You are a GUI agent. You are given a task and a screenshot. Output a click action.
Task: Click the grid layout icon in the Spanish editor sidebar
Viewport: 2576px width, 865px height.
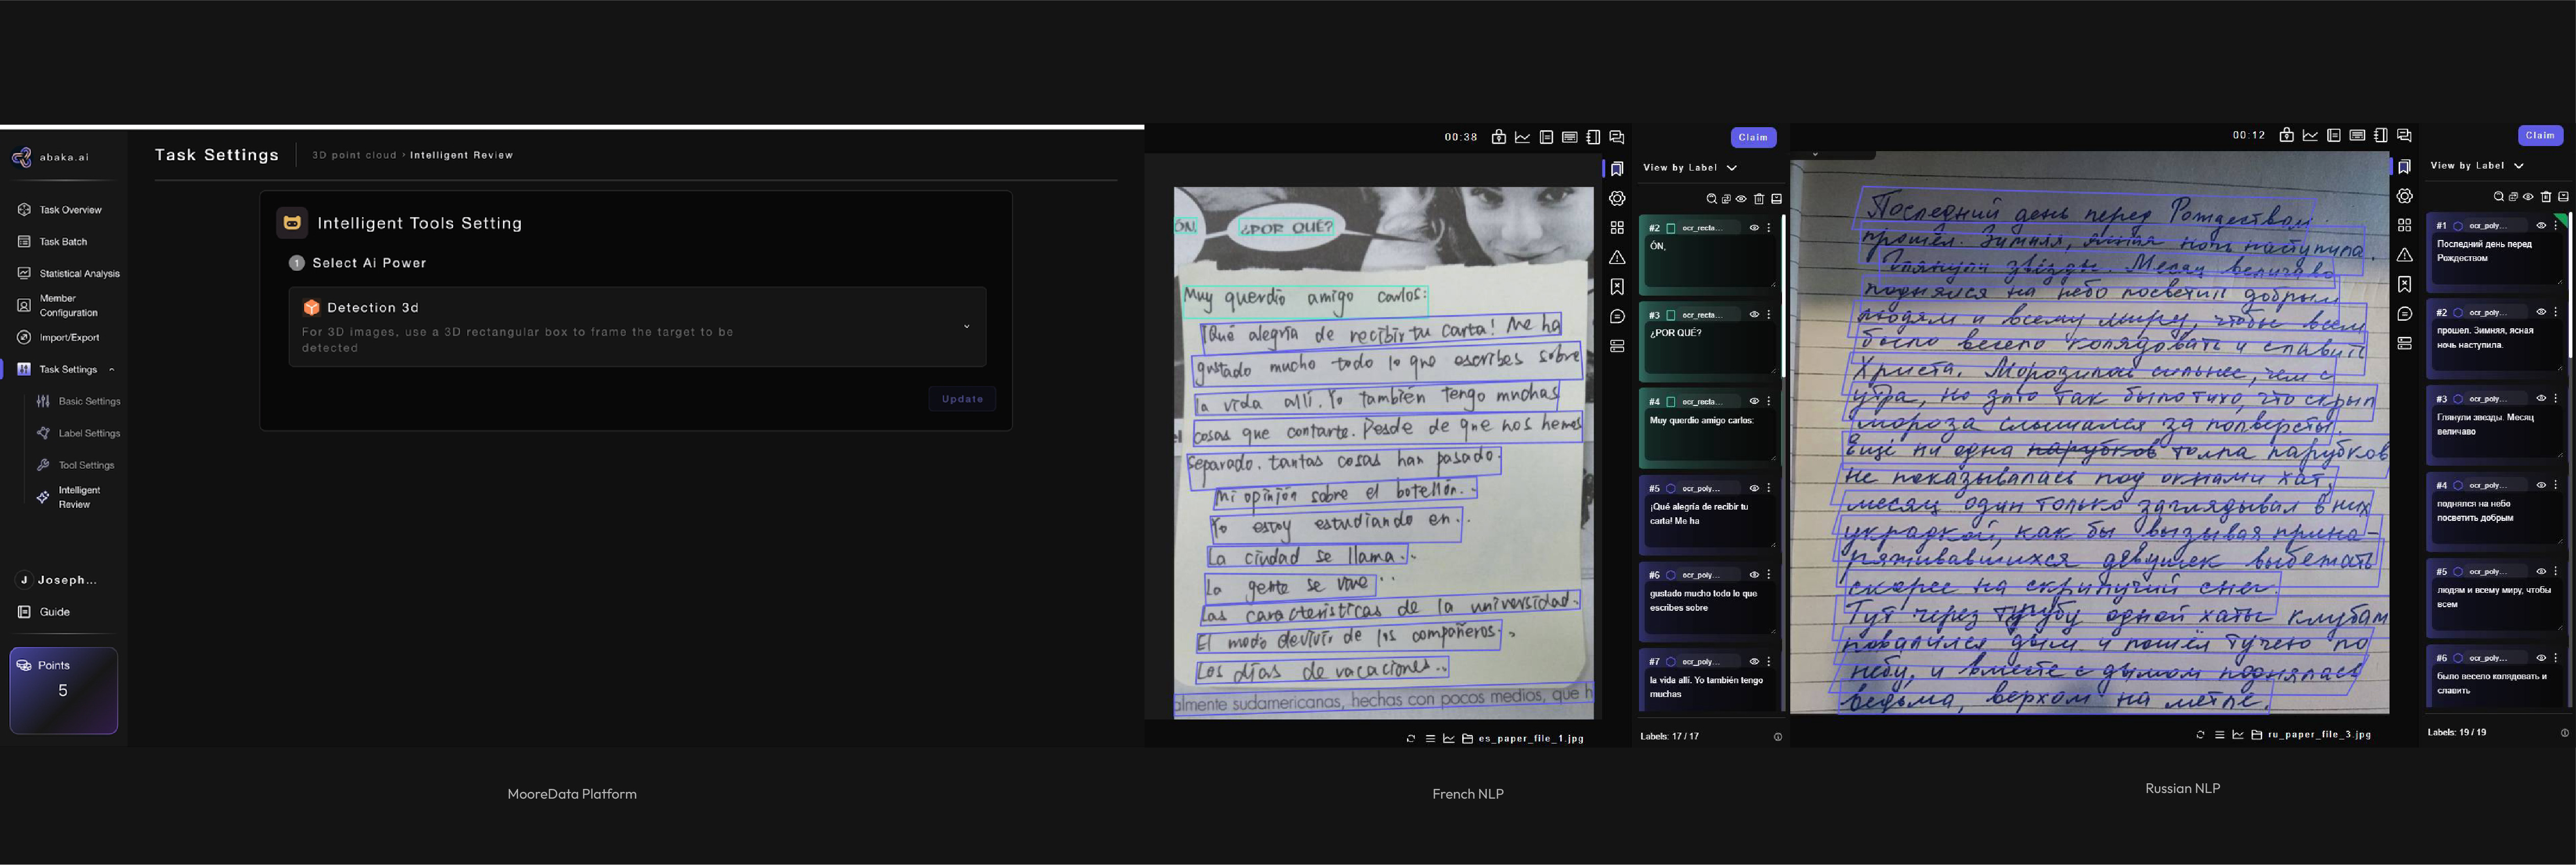click(x=1617, y=228)
